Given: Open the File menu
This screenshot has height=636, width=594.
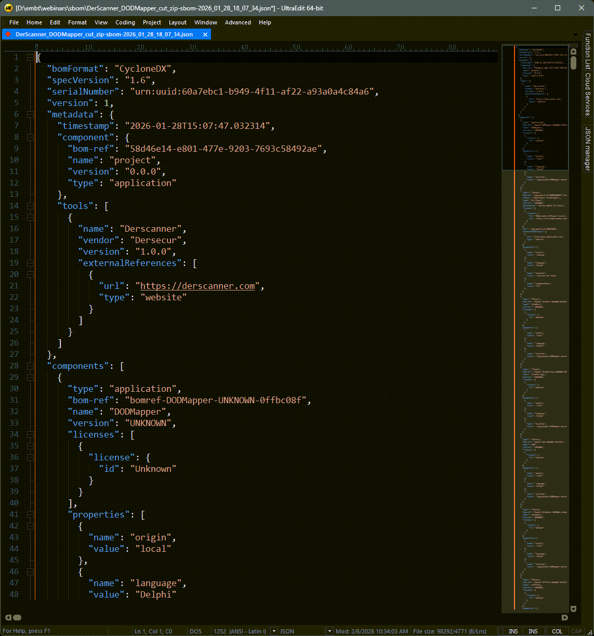Looking at the screenshot, I should pyautogui.click(x=14, y=22).
